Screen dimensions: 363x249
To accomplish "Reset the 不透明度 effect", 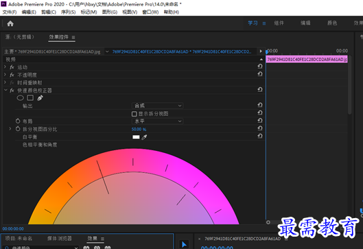I will (x=260, y=74).
